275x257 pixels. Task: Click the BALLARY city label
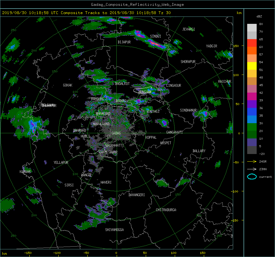(199, 151)
